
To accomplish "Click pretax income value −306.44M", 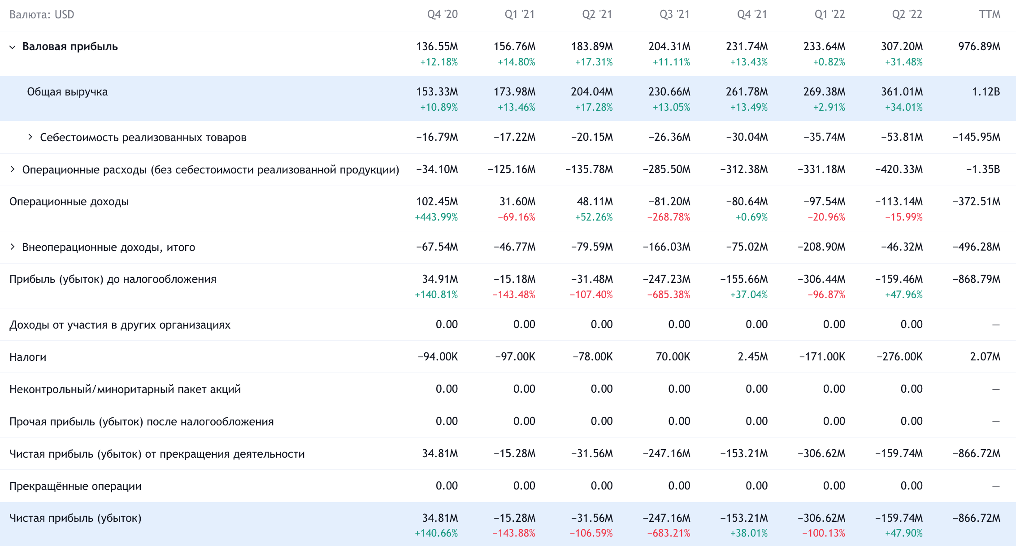I will [821, 279].
